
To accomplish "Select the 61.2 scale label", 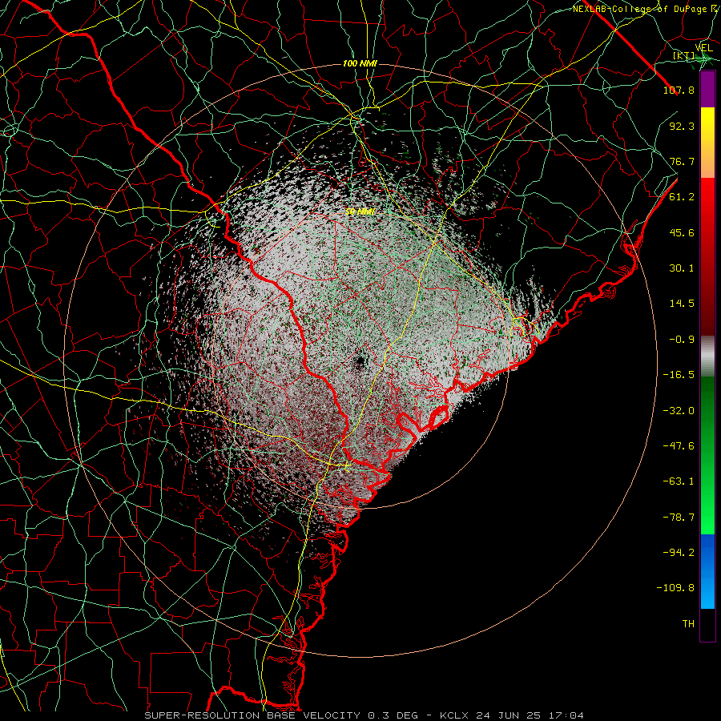I will pos(682,197).
